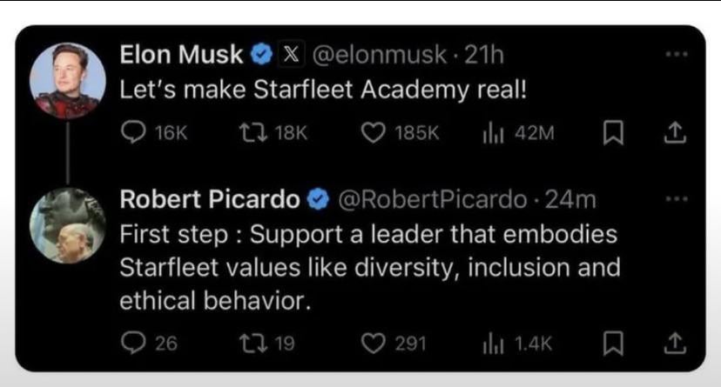View analytics of the 1.4K views reply
Image resolution: width=721 pixels, height=387 pixels.
coord(492,344)
